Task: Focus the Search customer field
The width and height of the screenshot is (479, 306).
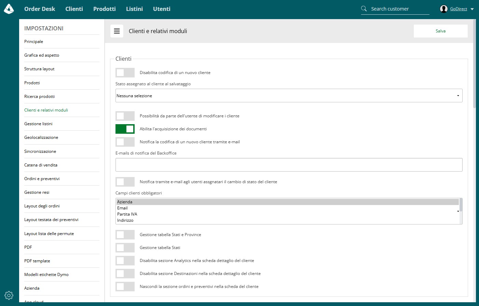Action: click(400, 9)
